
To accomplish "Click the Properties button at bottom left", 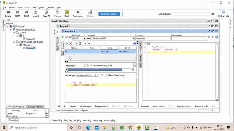I will click(x=13, y=120).
